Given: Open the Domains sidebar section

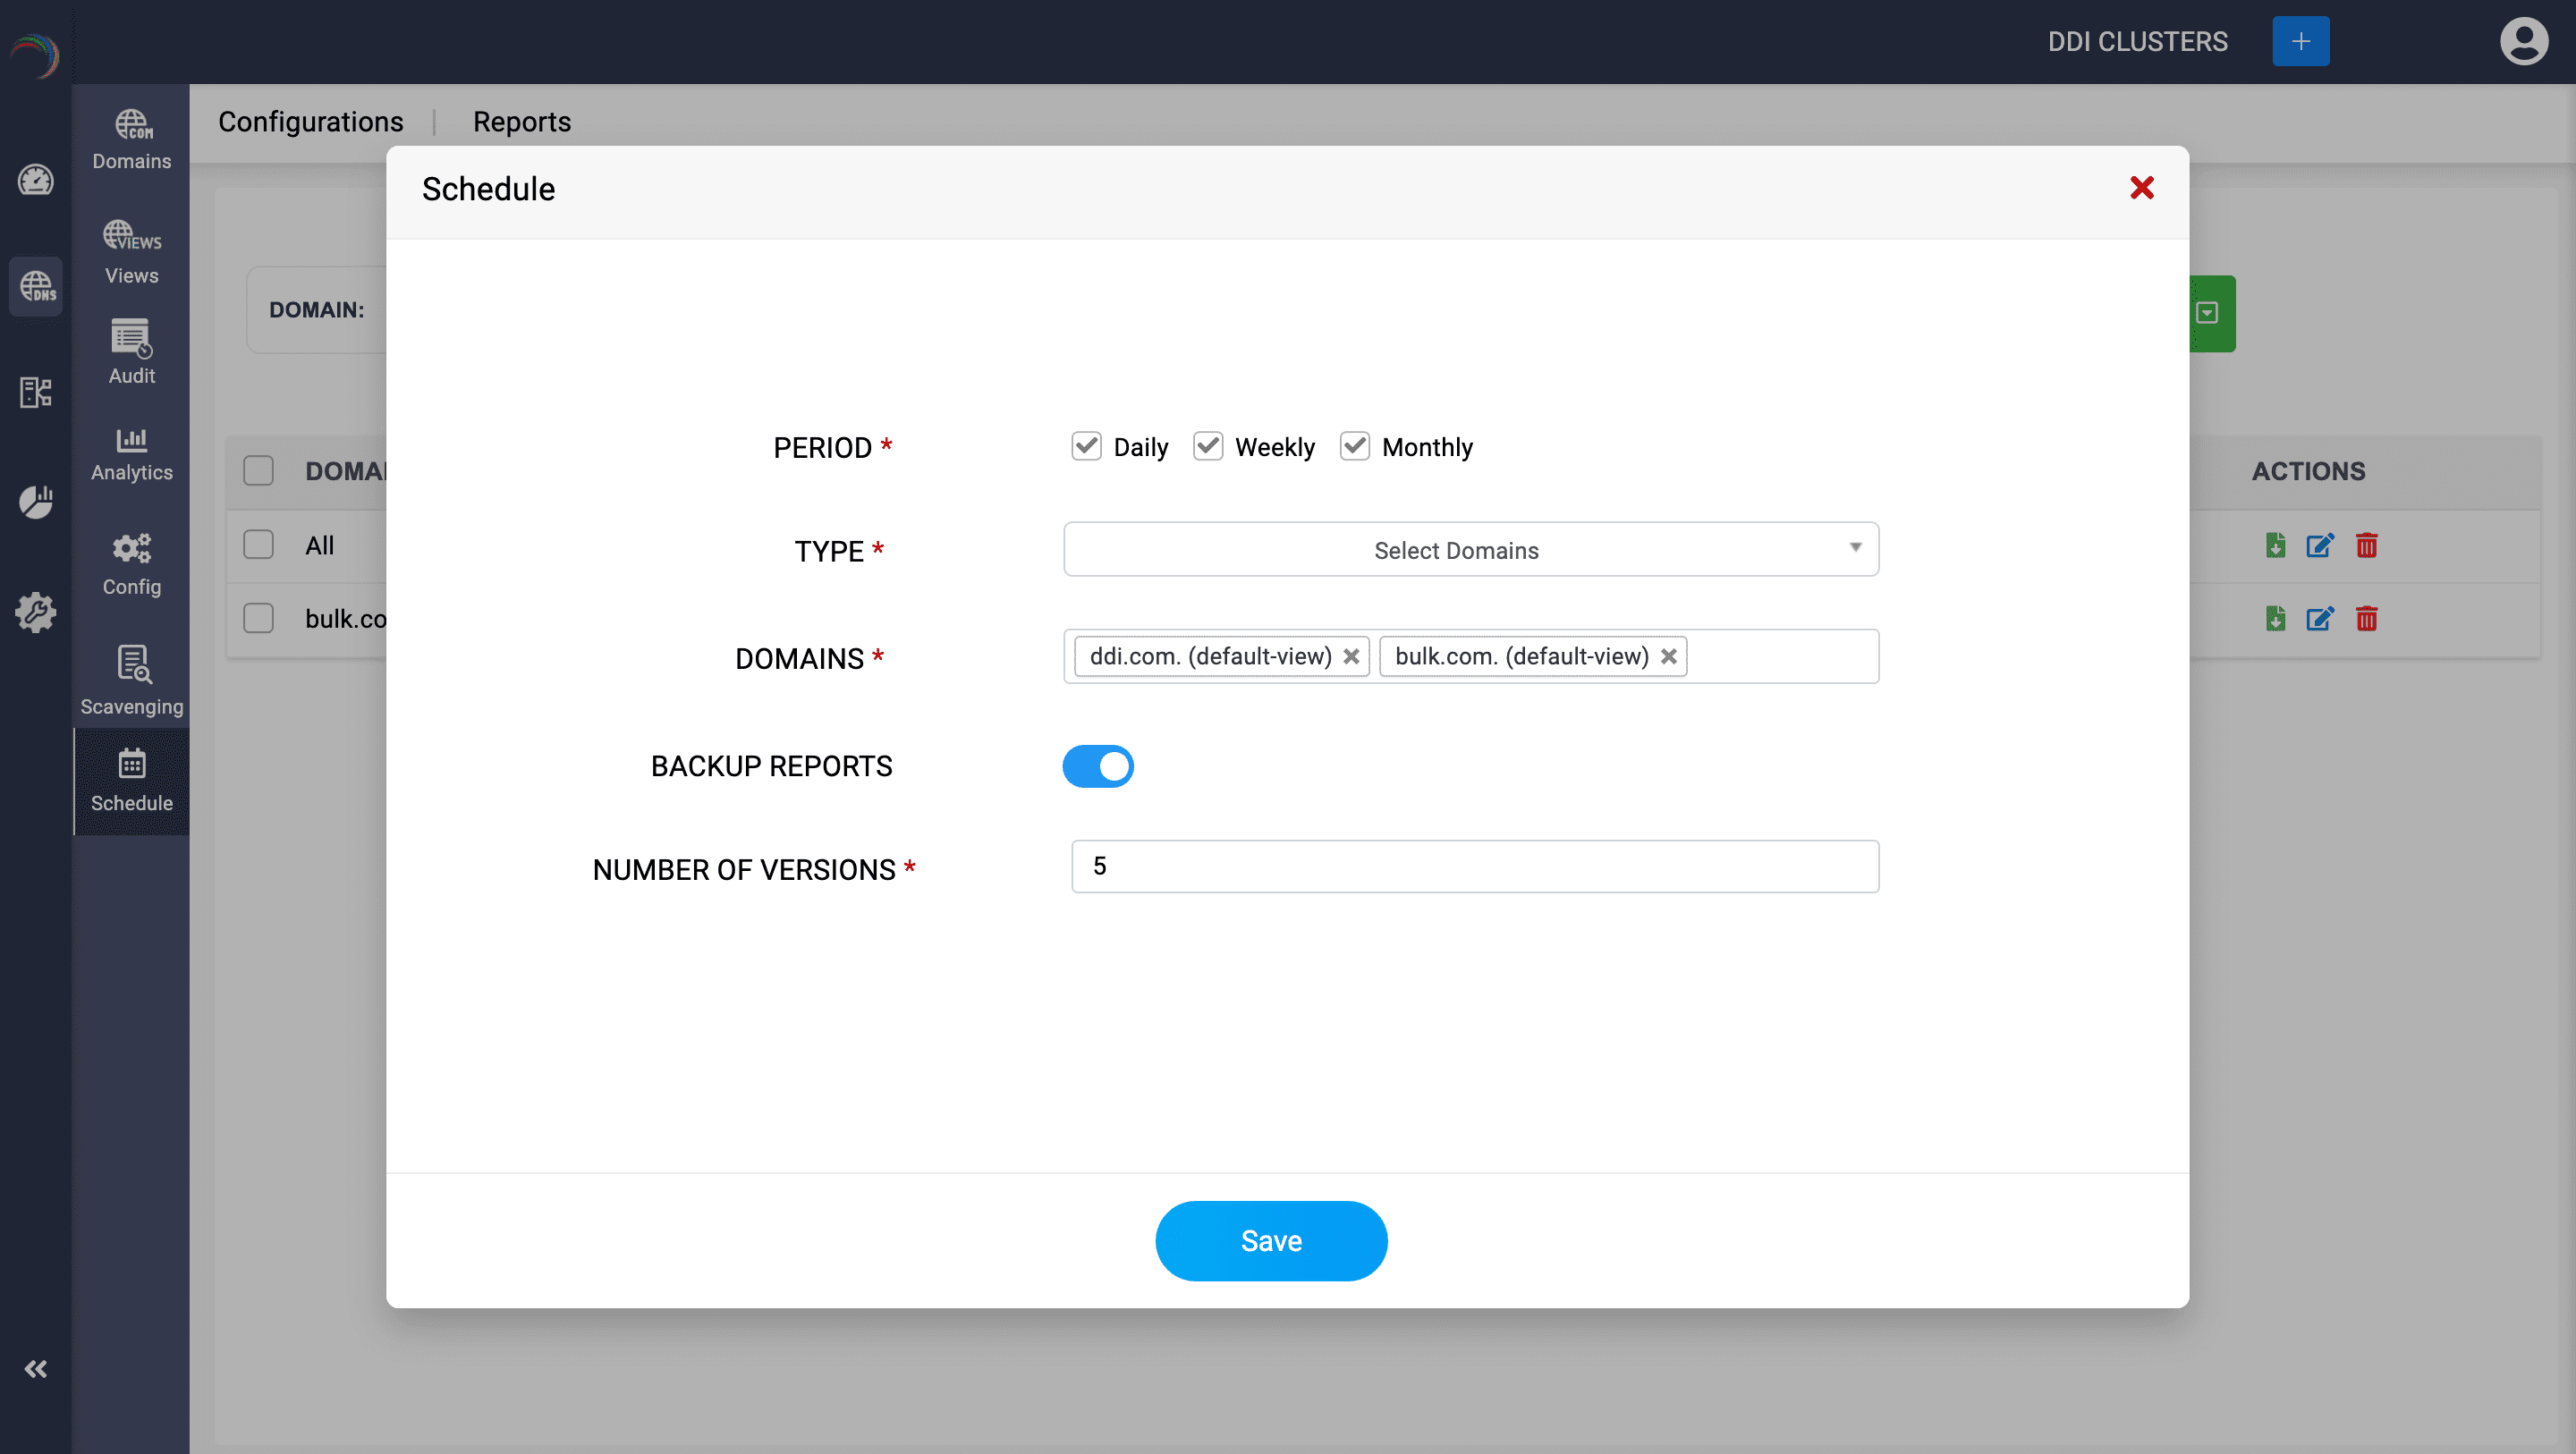Looking at the screenshot, I should click(131, 139).
